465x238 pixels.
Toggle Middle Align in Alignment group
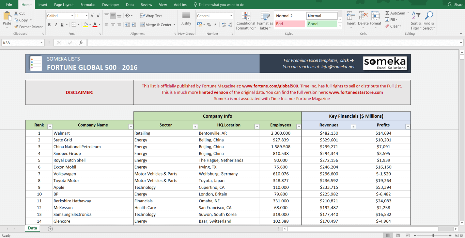coord(113,16)
